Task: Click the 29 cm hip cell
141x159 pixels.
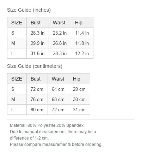Action: point(79,89)
